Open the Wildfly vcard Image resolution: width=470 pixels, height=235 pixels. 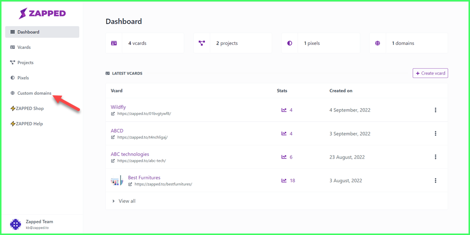[118, 107]
